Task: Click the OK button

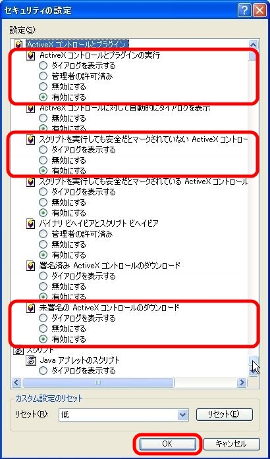Action: (x=167, y=444)
